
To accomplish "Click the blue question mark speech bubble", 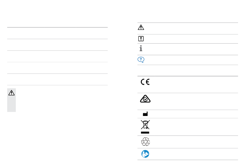I will (x=141, y=60).
